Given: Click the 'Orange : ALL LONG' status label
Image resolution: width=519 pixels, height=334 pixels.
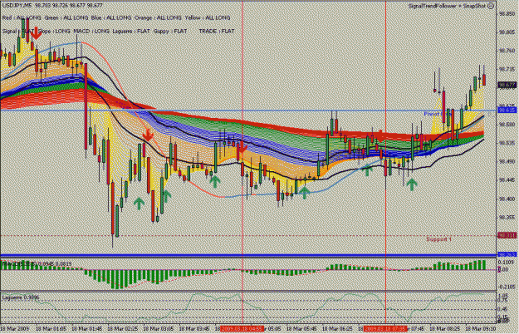Looking at the screenshot, I should [x=158, y=18].
